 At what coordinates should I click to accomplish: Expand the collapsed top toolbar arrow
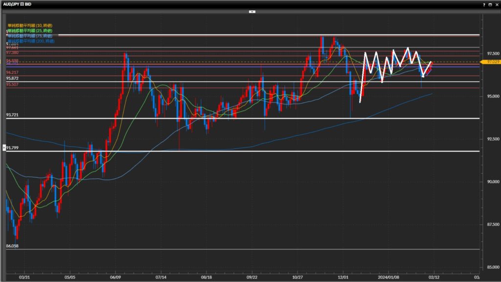252,11
